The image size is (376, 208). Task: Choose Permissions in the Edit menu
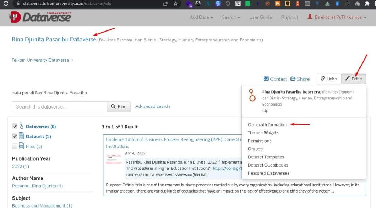pos(260,141)
